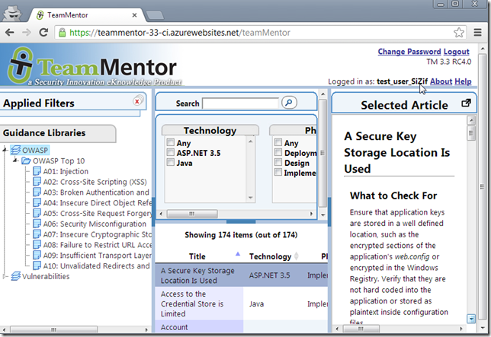491x337 pixels.
Task: Check the Phase Any checkbox
Action: (x=278, y=142)
